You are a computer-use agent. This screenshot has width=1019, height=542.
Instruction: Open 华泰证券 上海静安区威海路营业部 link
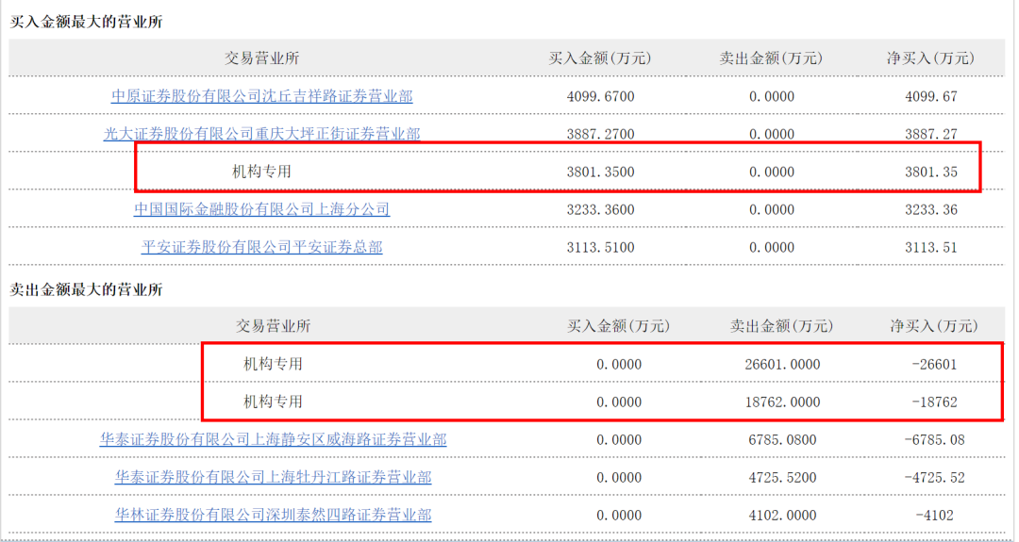[x=273, y=439]
